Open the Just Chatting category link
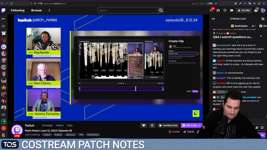Viewport: 267px width, 150px height. (33, 135)
